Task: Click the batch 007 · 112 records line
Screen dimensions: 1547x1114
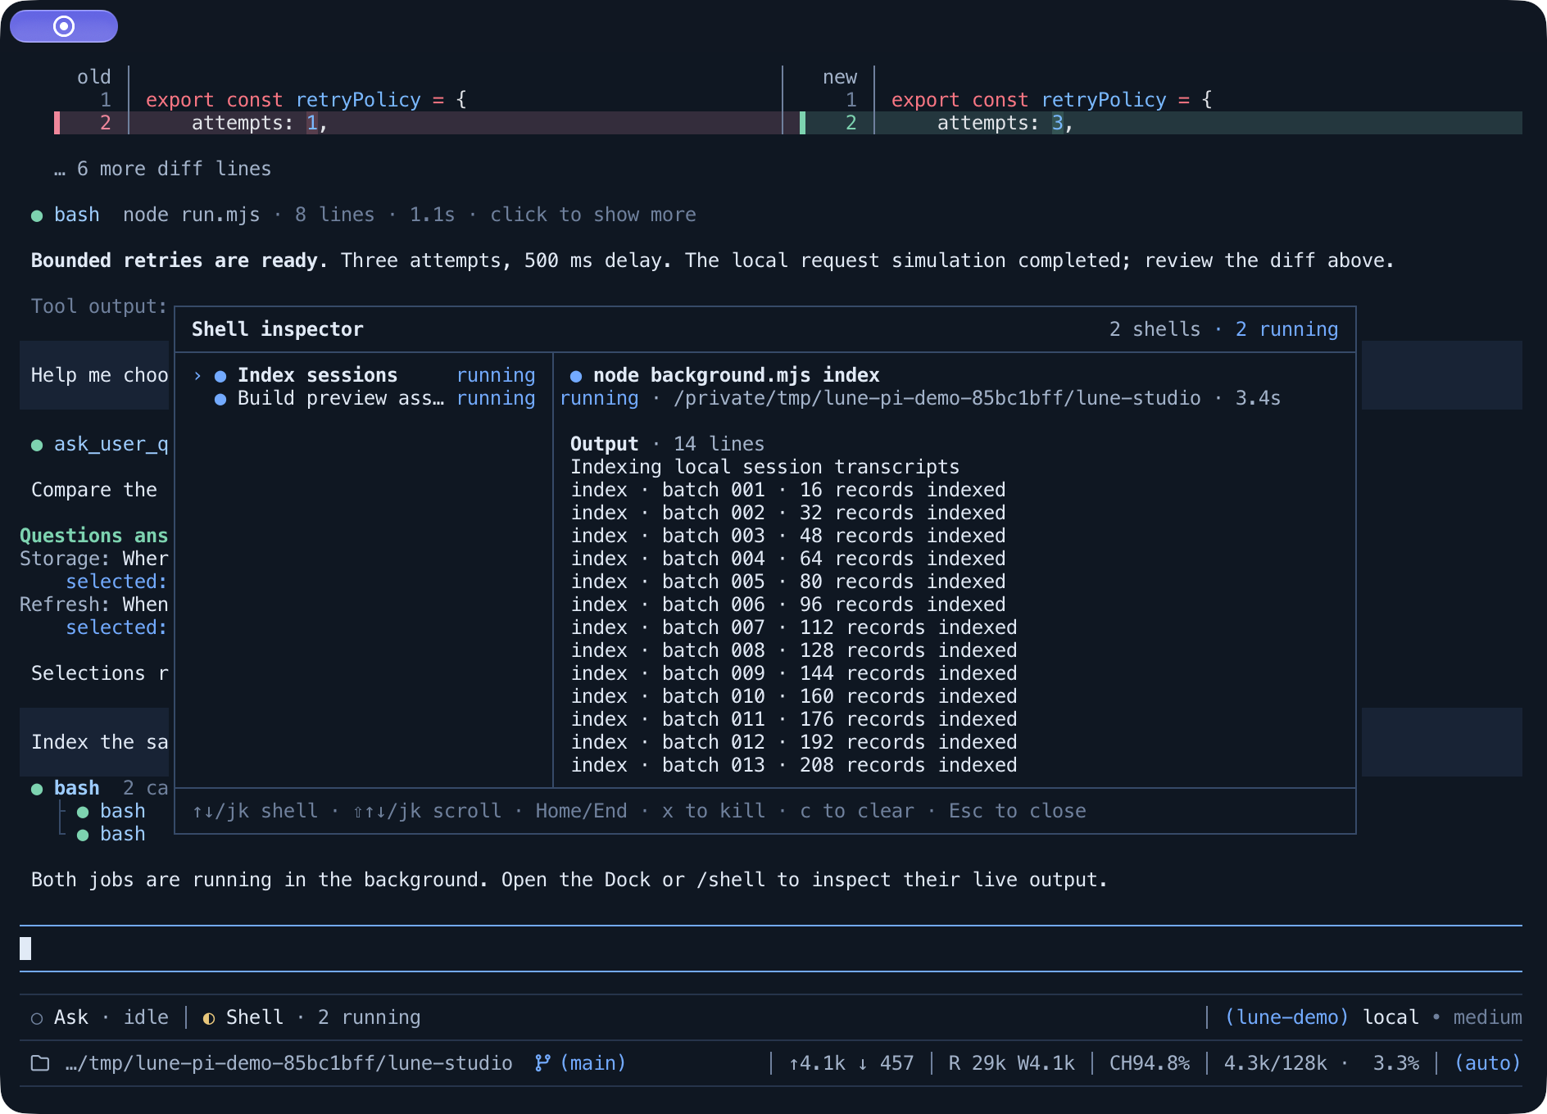Action: pyautogui.click(x=794, y=627)
